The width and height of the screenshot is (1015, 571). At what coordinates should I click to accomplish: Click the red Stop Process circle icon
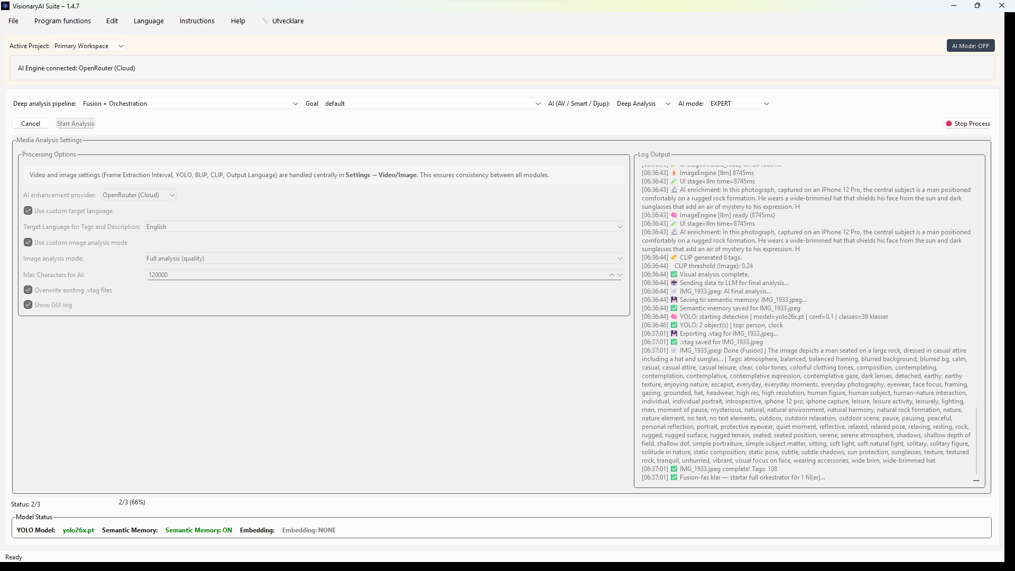(949, 124)
